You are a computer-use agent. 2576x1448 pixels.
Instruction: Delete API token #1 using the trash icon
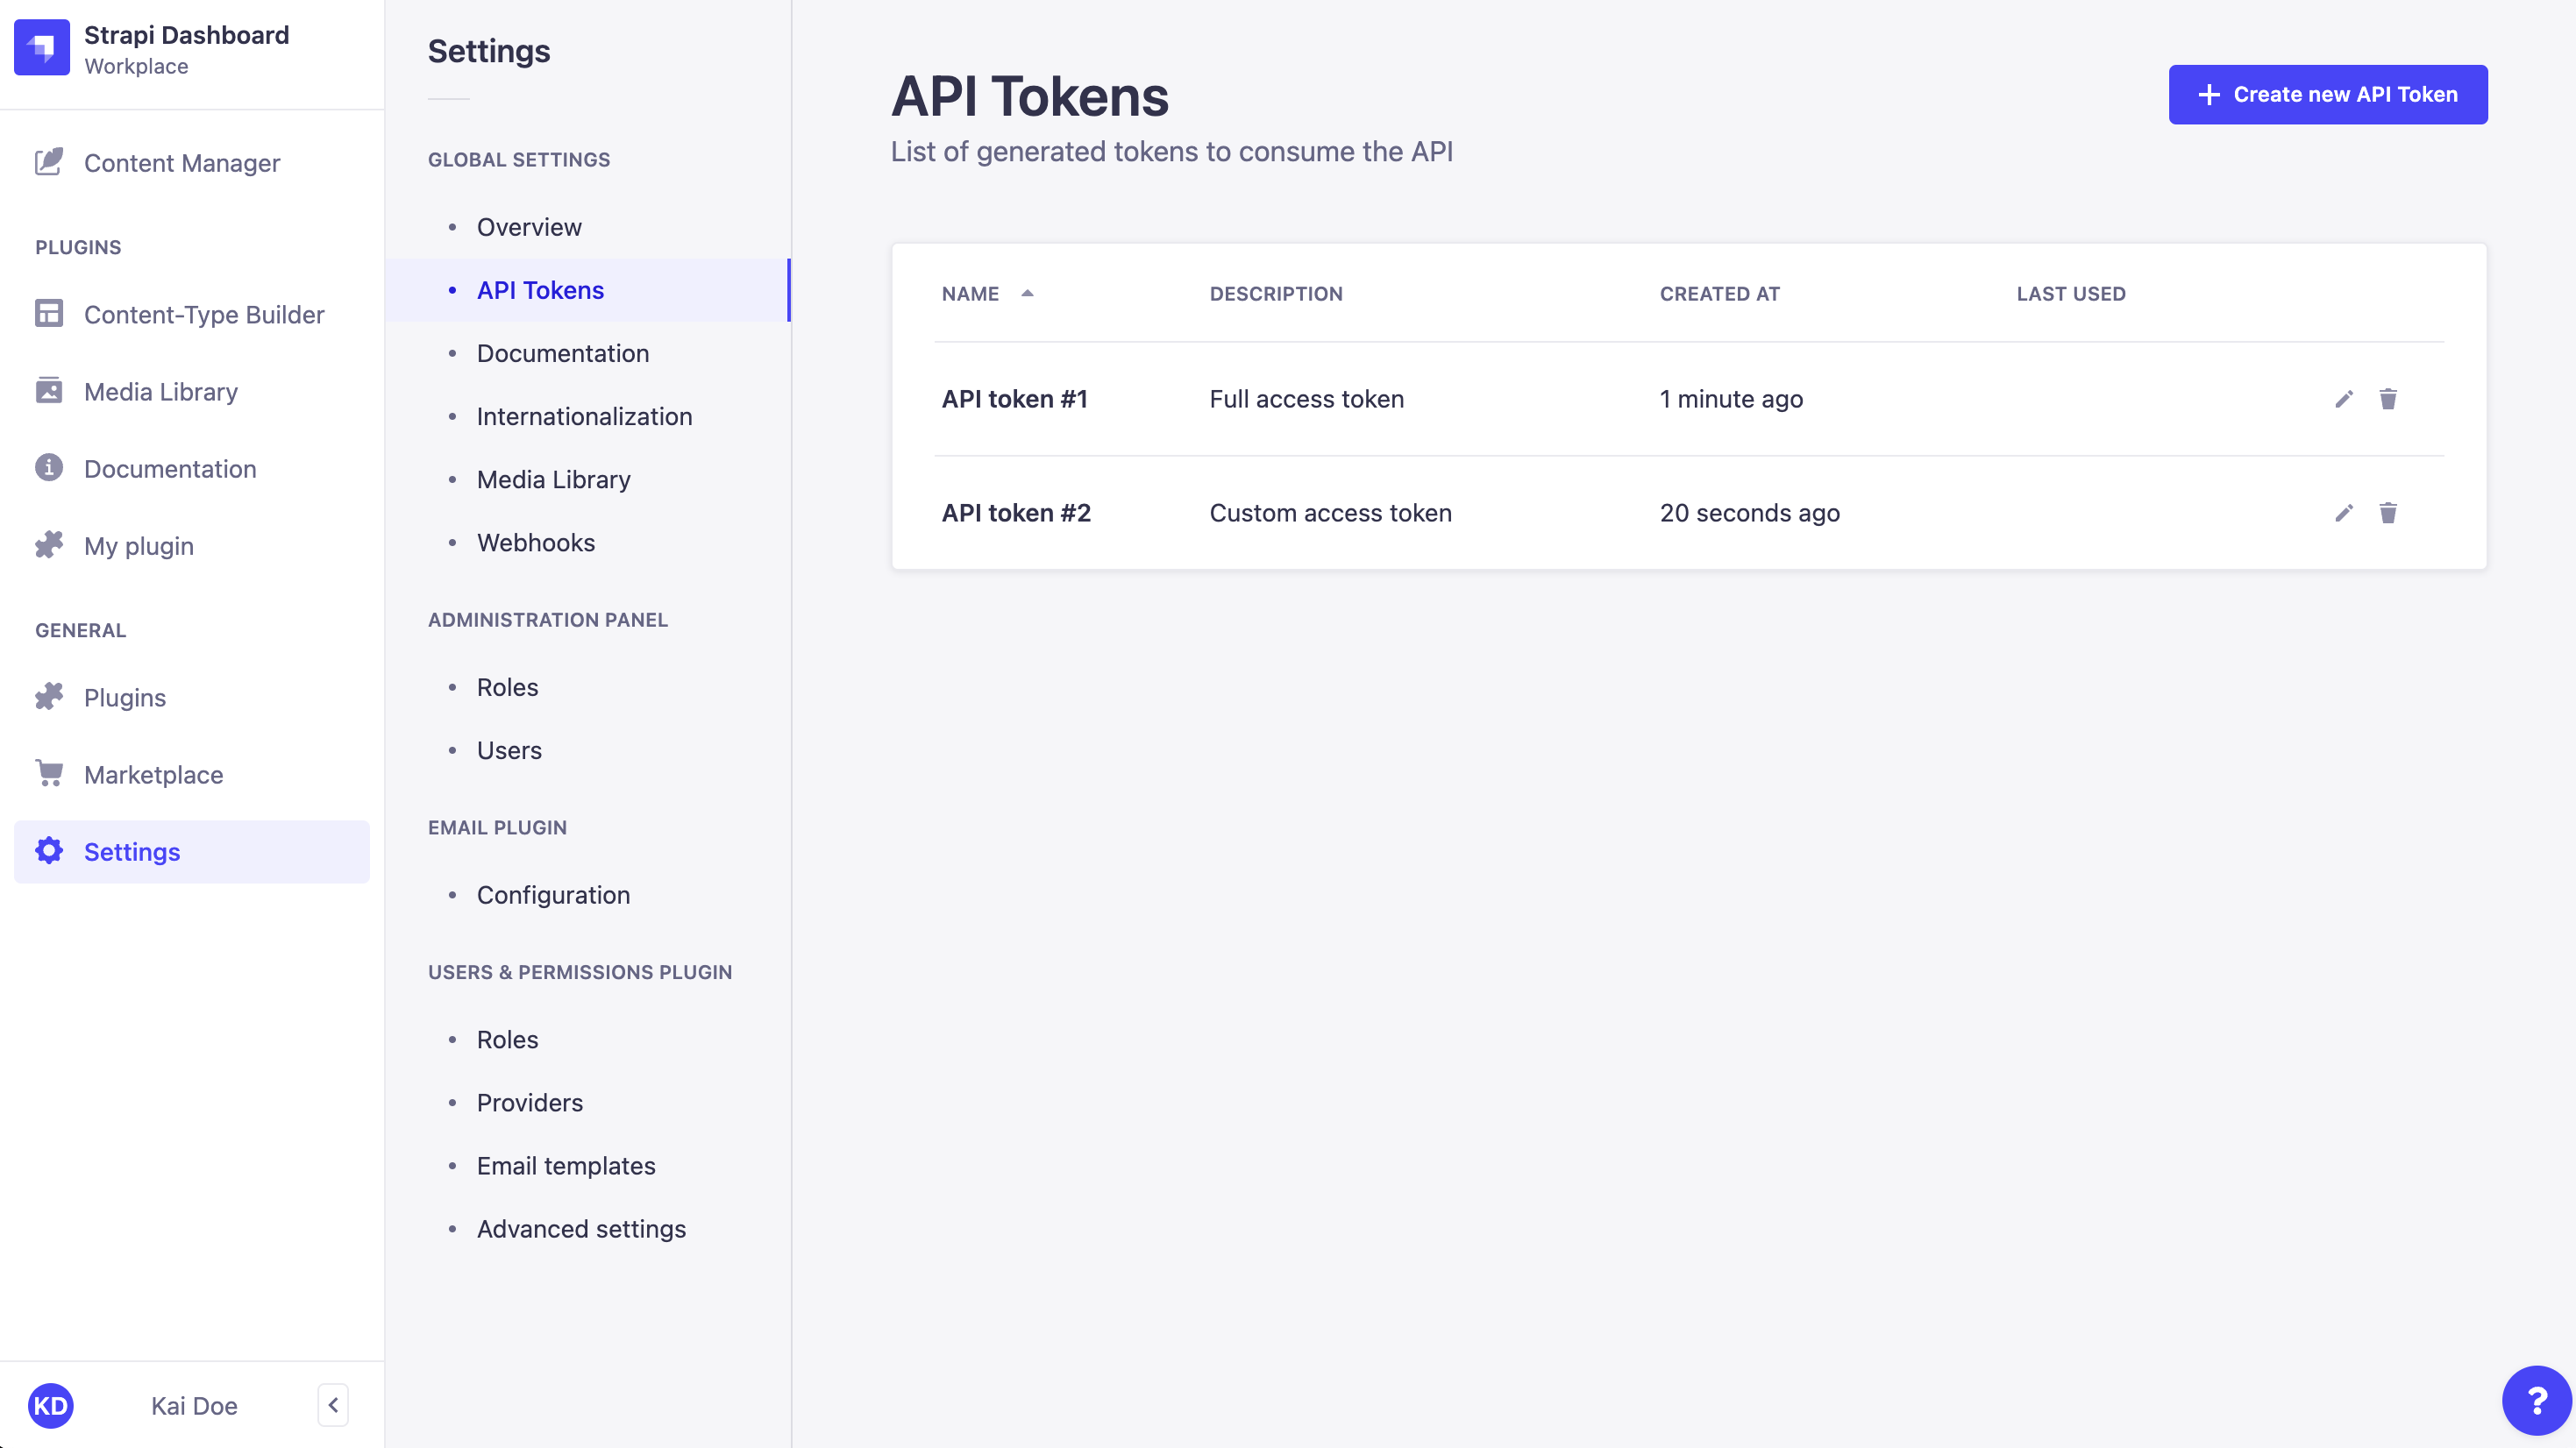point(2389,399)
